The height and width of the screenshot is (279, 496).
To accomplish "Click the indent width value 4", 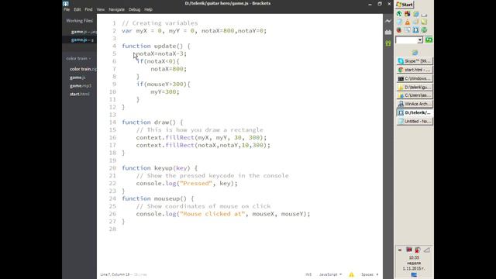I will tap(377, 274).
